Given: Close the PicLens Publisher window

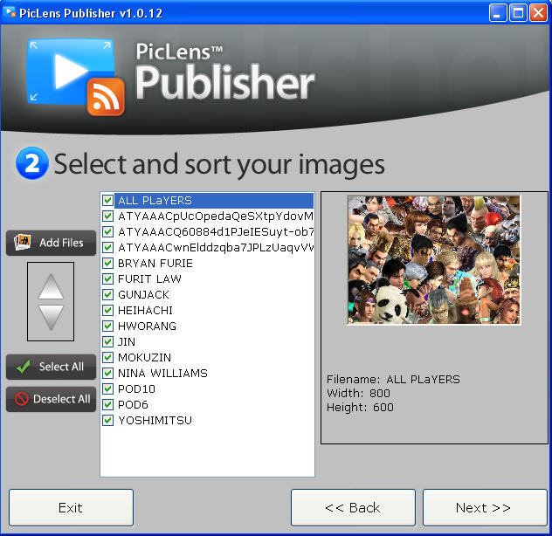Looking at the screenshot, I should tap(539, 13).
